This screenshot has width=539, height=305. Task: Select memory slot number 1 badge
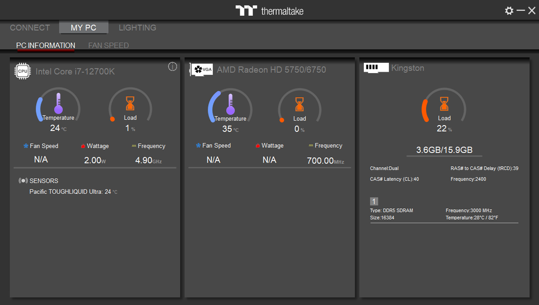pyautogui.click(x=374, y=202)
